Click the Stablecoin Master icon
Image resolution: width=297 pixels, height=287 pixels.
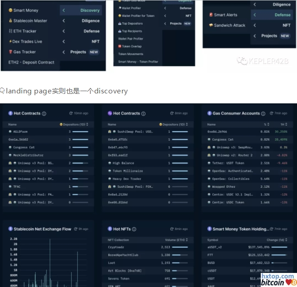pyautogui.click(x=10, y=21)
